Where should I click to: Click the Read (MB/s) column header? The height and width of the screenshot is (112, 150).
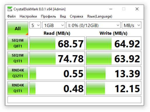[x=57, y=33]
